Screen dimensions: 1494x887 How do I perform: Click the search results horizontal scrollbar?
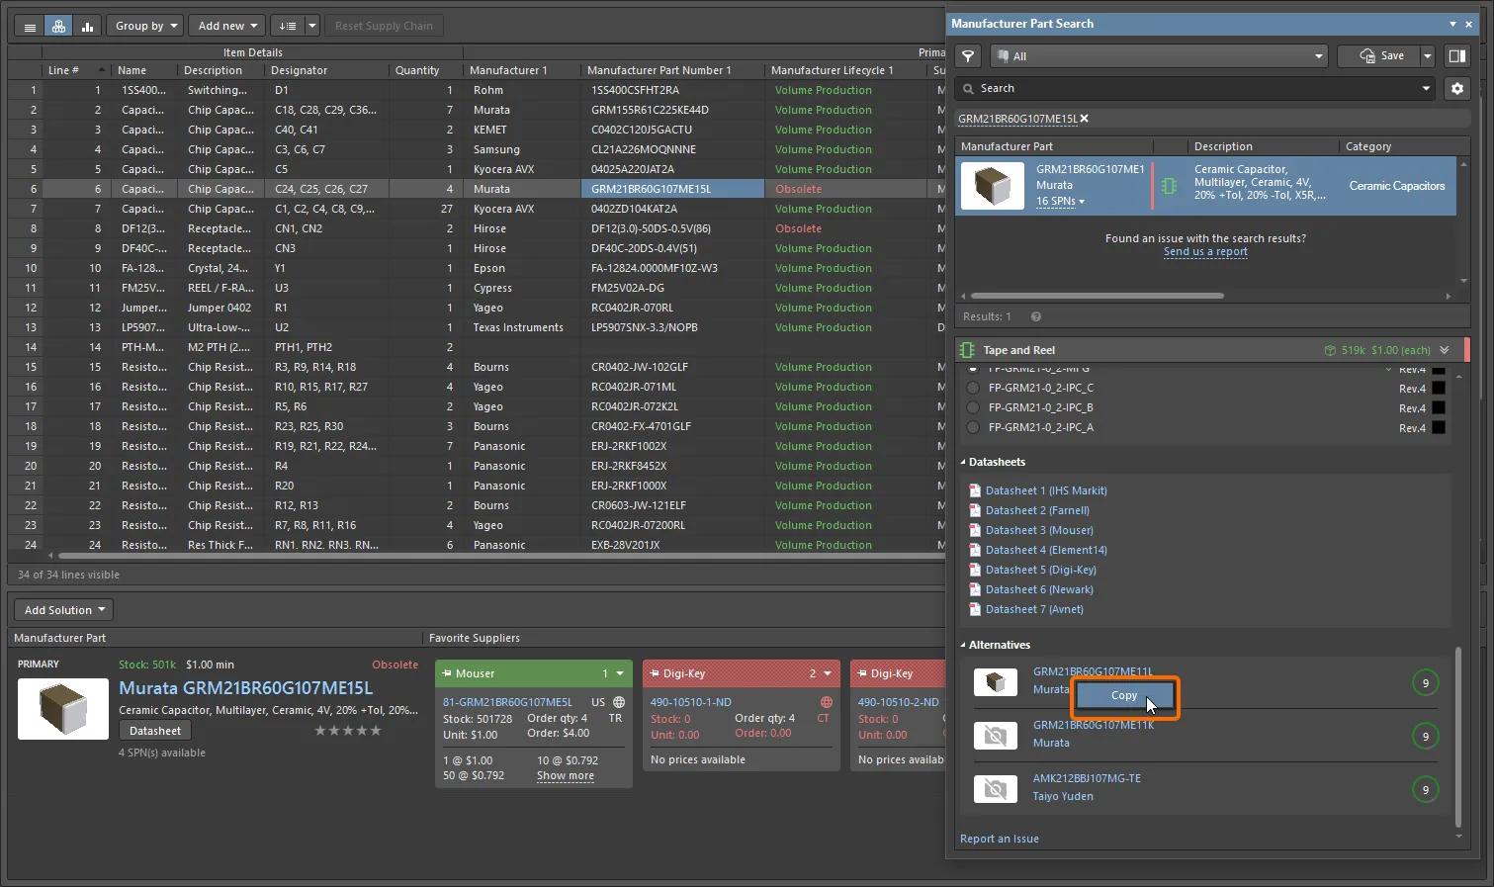pyautogui.click(x=1098, y=296)
